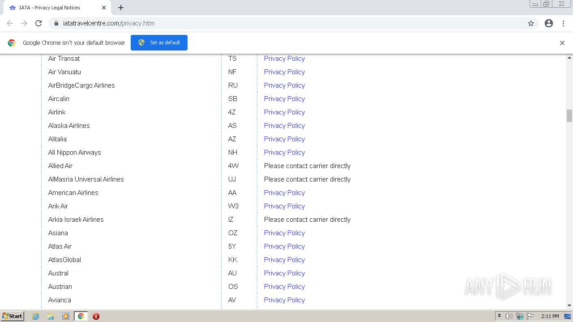Image resolution: width=573 pixels, height=322 pixels.
Task: Click the airline code IZ
Action: tap(231, 220)
